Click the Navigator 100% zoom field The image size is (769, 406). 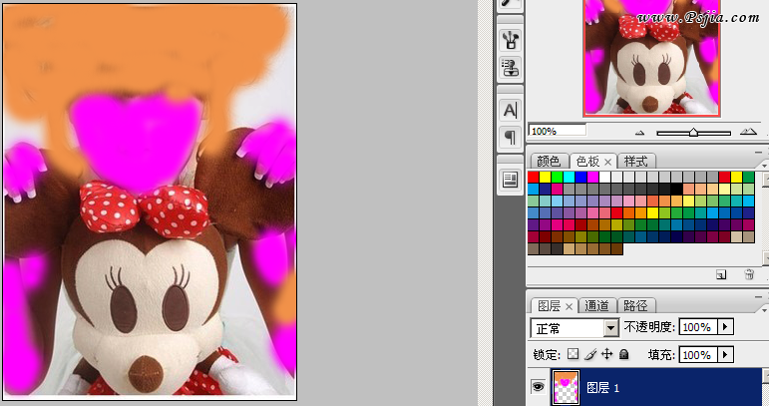558,131
